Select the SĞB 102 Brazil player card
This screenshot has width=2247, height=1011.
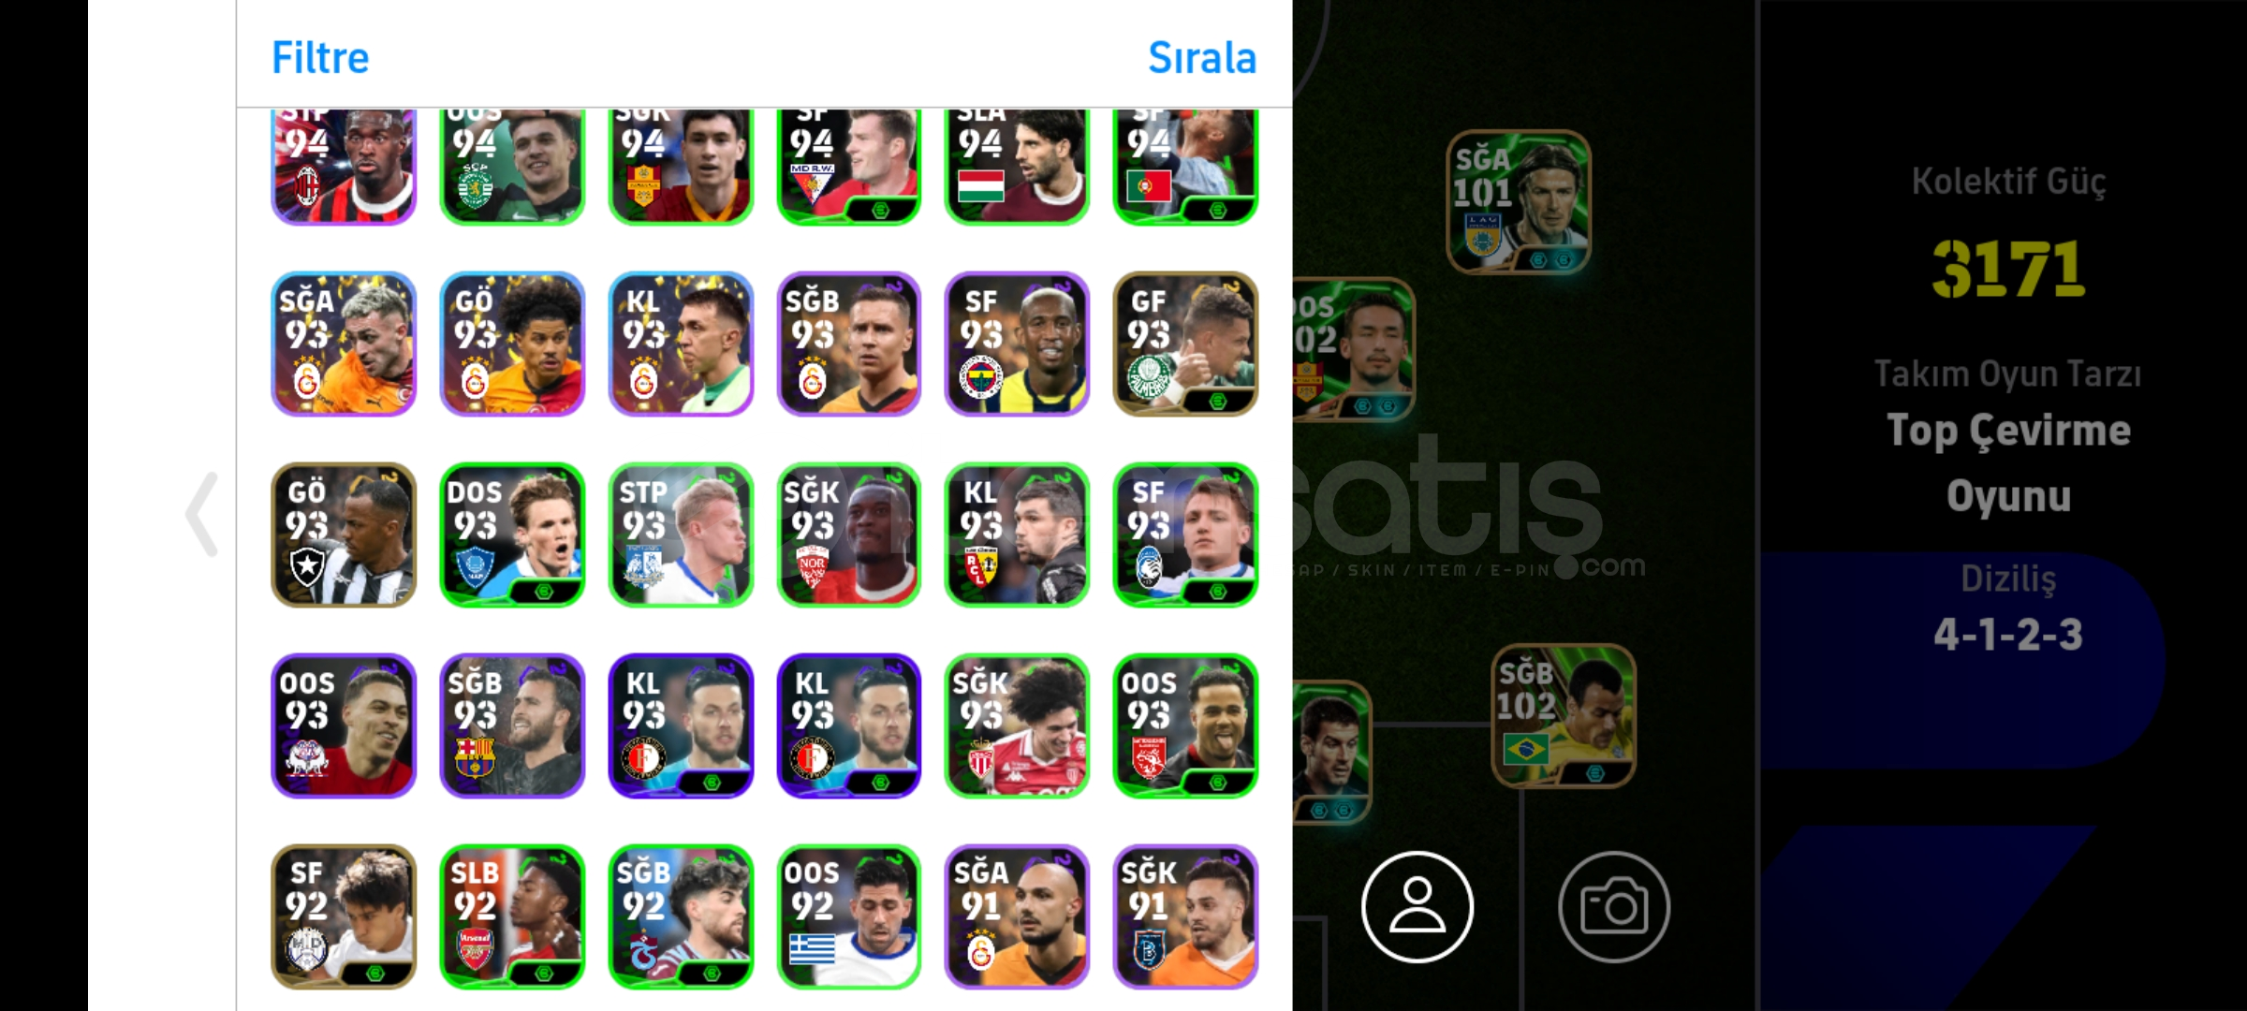click(1564, 715)
